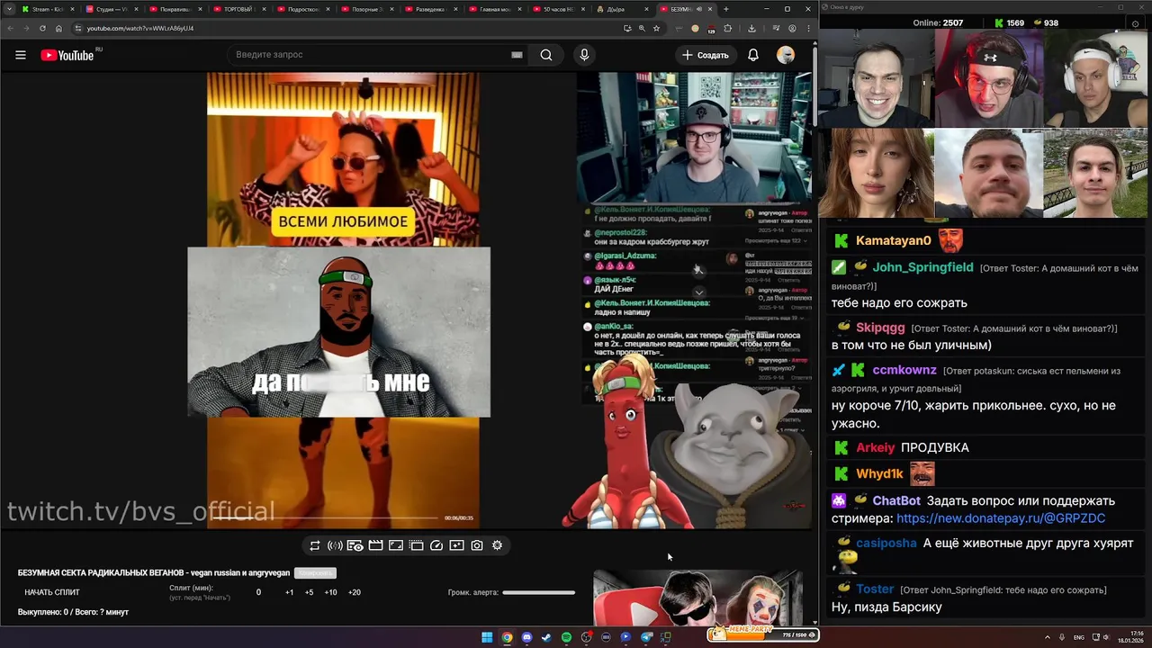Expand hidden icons chevron in system tray
Screen dimensions: 1152x648
1048,637
